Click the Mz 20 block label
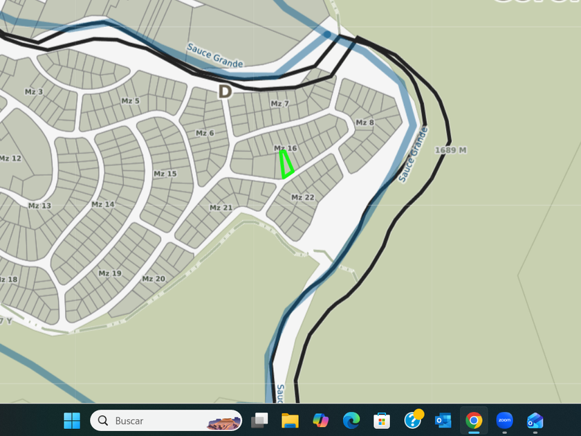The width and height of the screenshot is (581, 436). pyautogui.click(x=154, y=279)
